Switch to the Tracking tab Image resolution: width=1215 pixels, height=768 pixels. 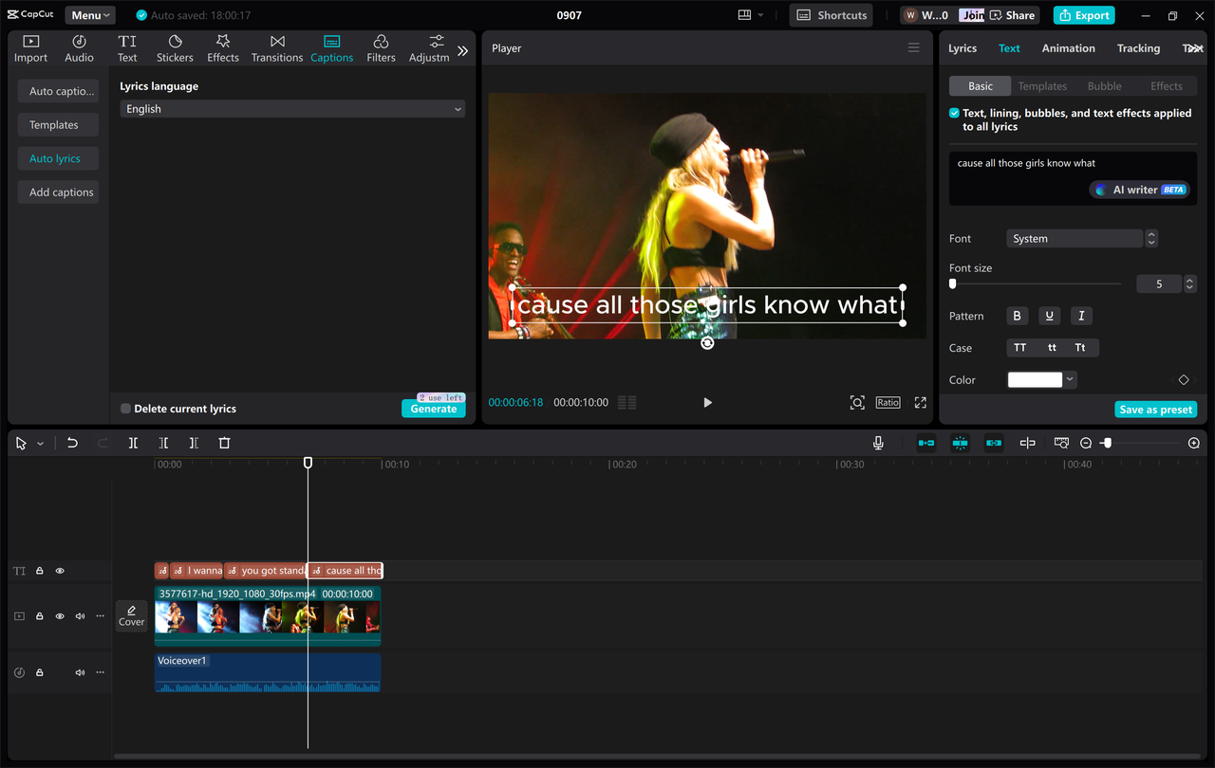coord(1138,48)
